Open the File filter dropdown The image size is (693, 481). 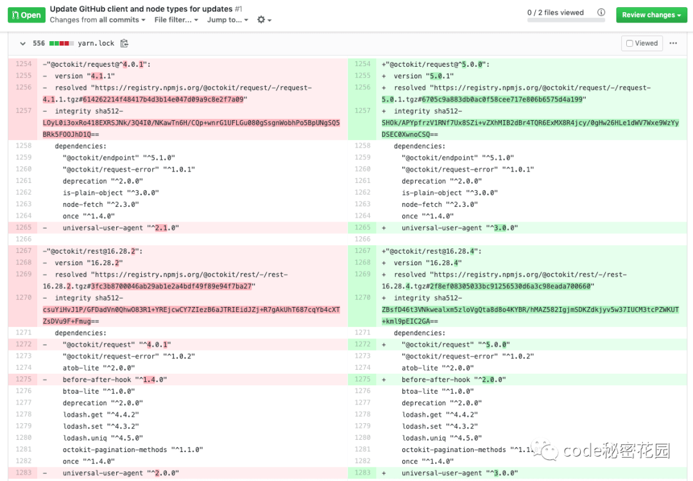pyautogui.click(x=176, y=20)
